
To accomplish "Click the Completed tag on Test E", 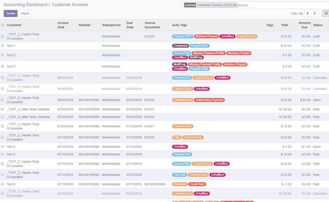I will [x=180, y=46].
